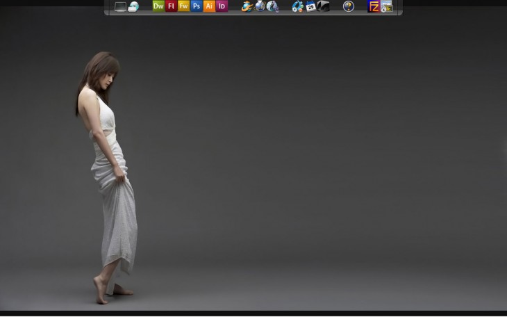The image size is (507, 317).
Task: Click the yellow question mark help icon
Action: tap(349, 6)
